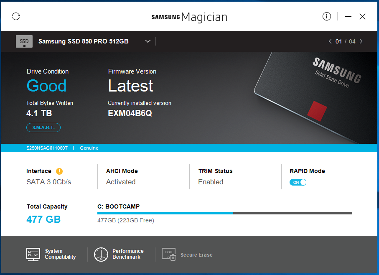
Task: Minimize the Samsung Magician window
Action: pyautogui.click(x=348, y=16)
